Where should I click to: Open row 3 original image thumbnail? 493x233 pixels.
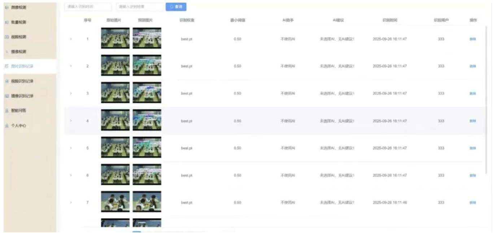pyautogui.click(x=115, y=93)
